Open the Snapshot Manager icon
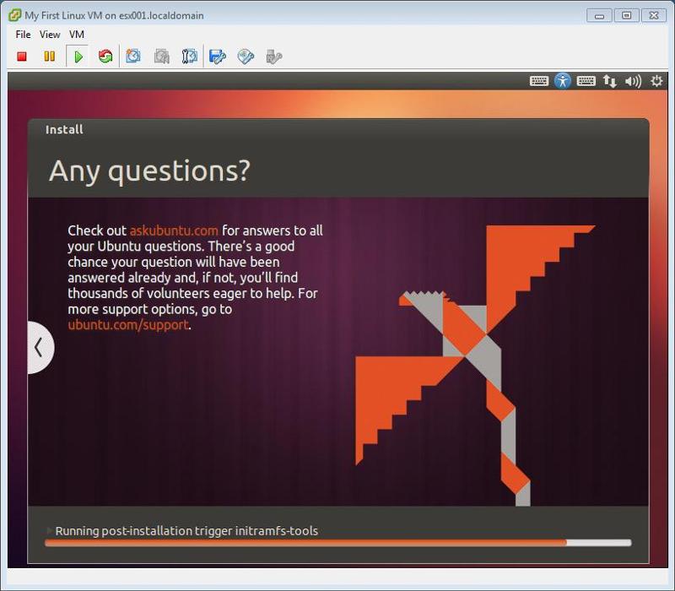Screen dimensions: 675x591 point(189,57)
